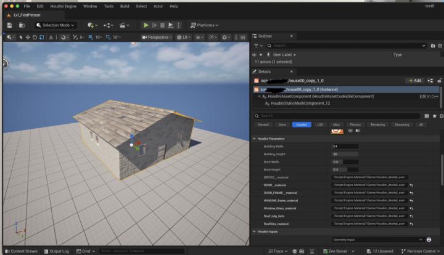Open the viewport options menu icon
444x255 pixels.
(x=10, y=38)
